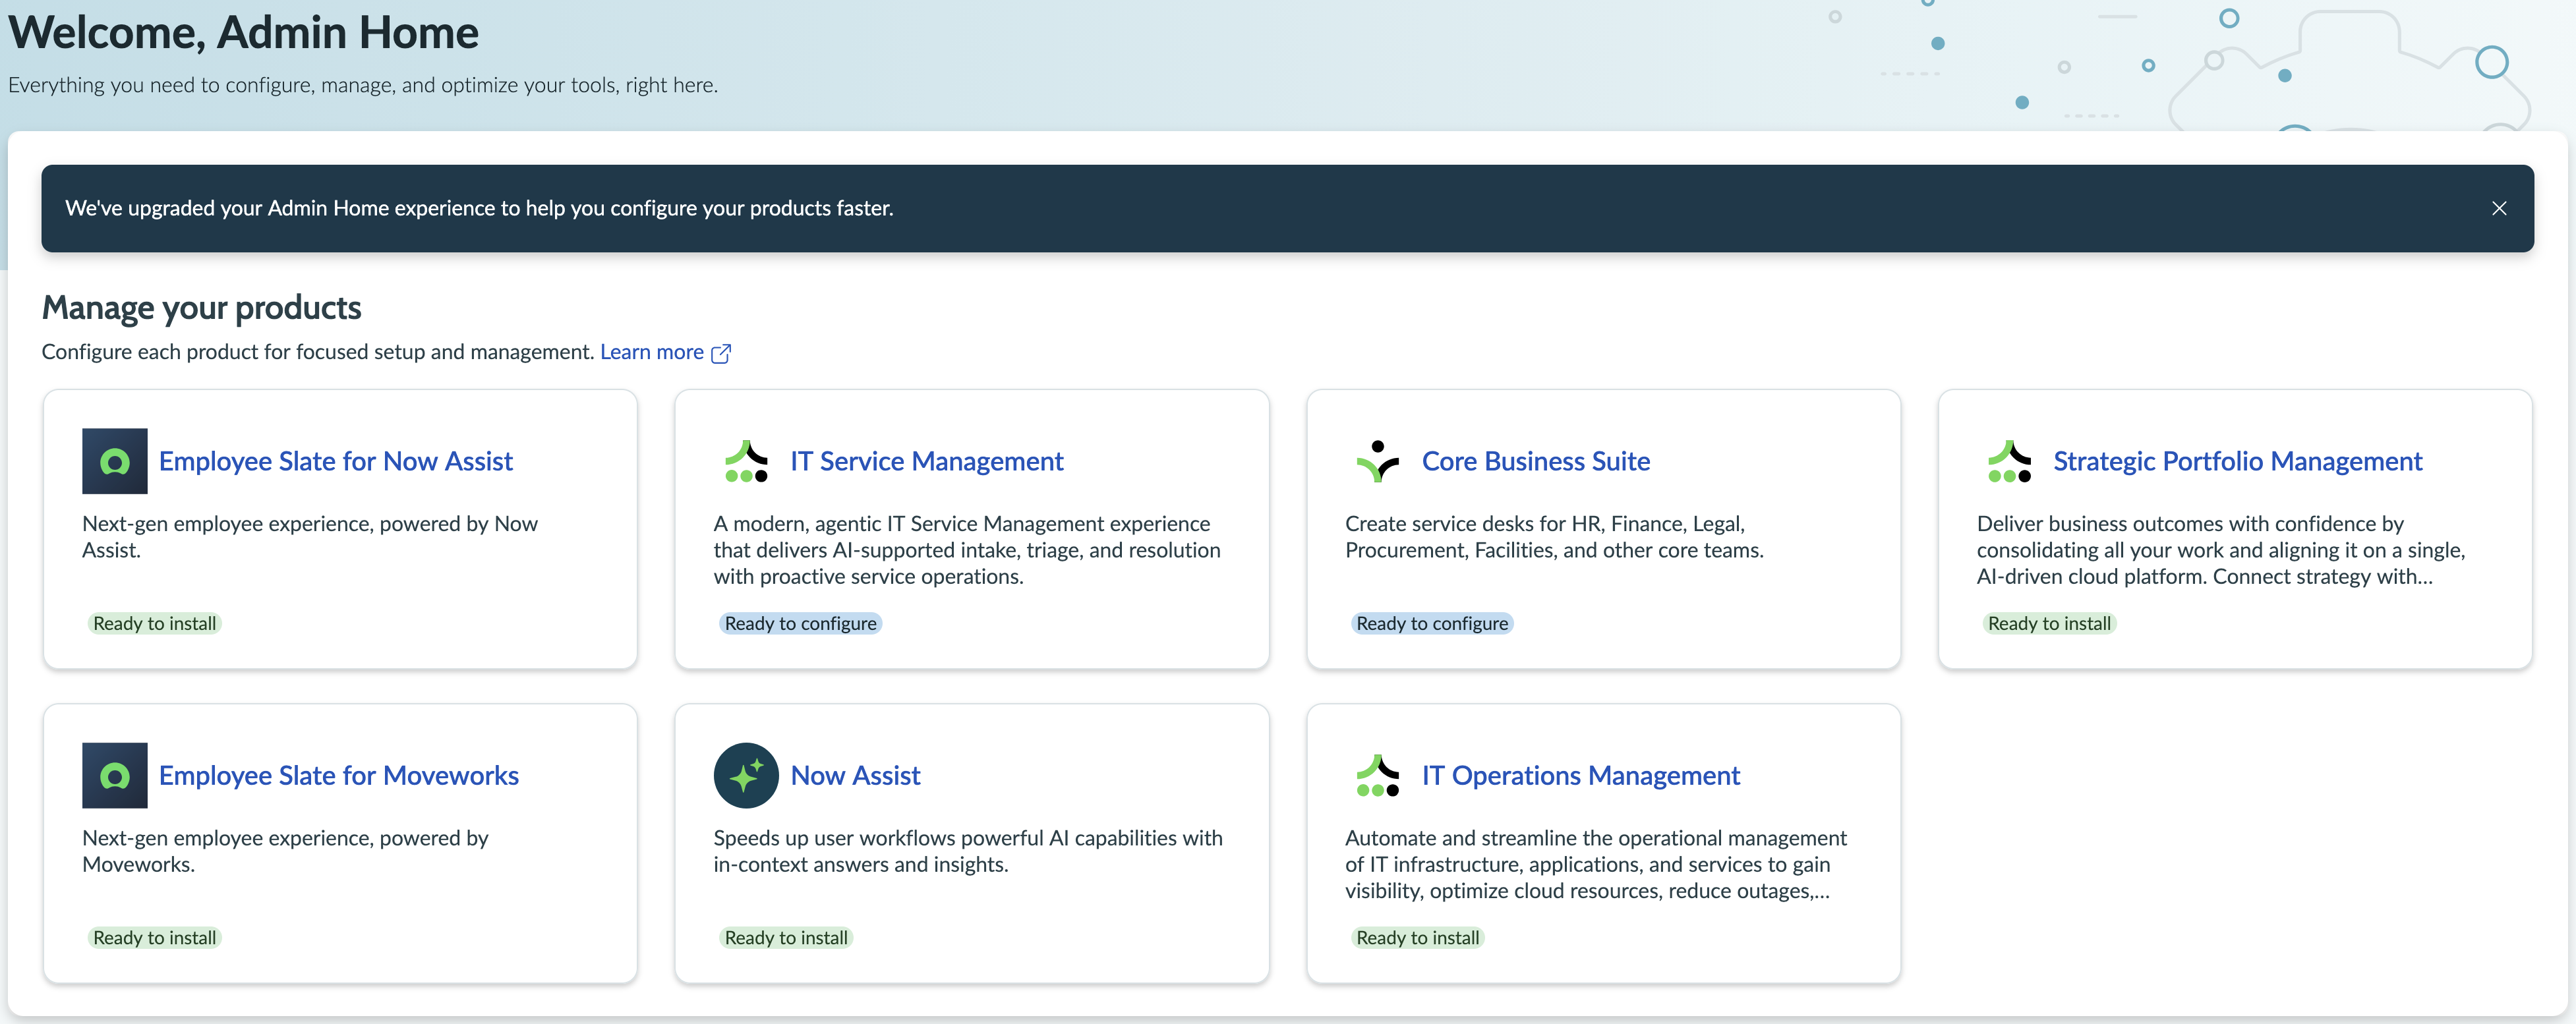The height and width of the screenshot is (1024, 2576).
Task: Click the IT Operations Management product icon
Action: 1378,775
